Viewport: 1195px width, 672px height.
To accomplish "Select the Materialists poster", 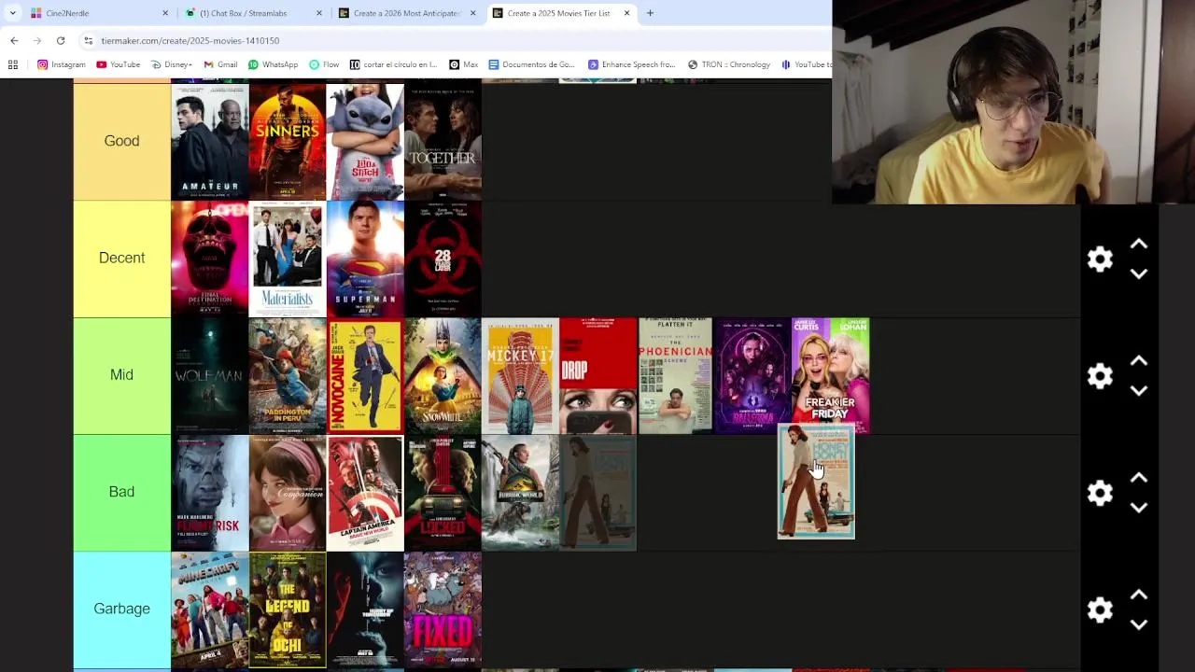I will coord(288,259).
